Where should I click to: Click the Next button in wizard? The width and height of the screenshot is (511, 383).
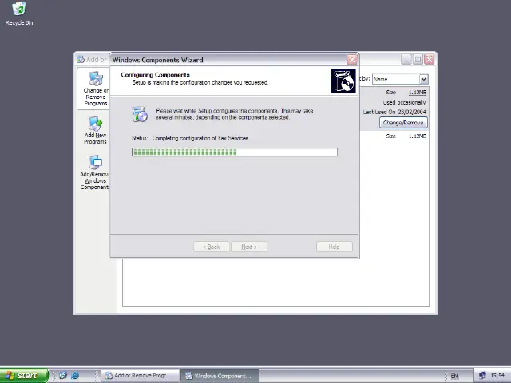tap(249, 247)
